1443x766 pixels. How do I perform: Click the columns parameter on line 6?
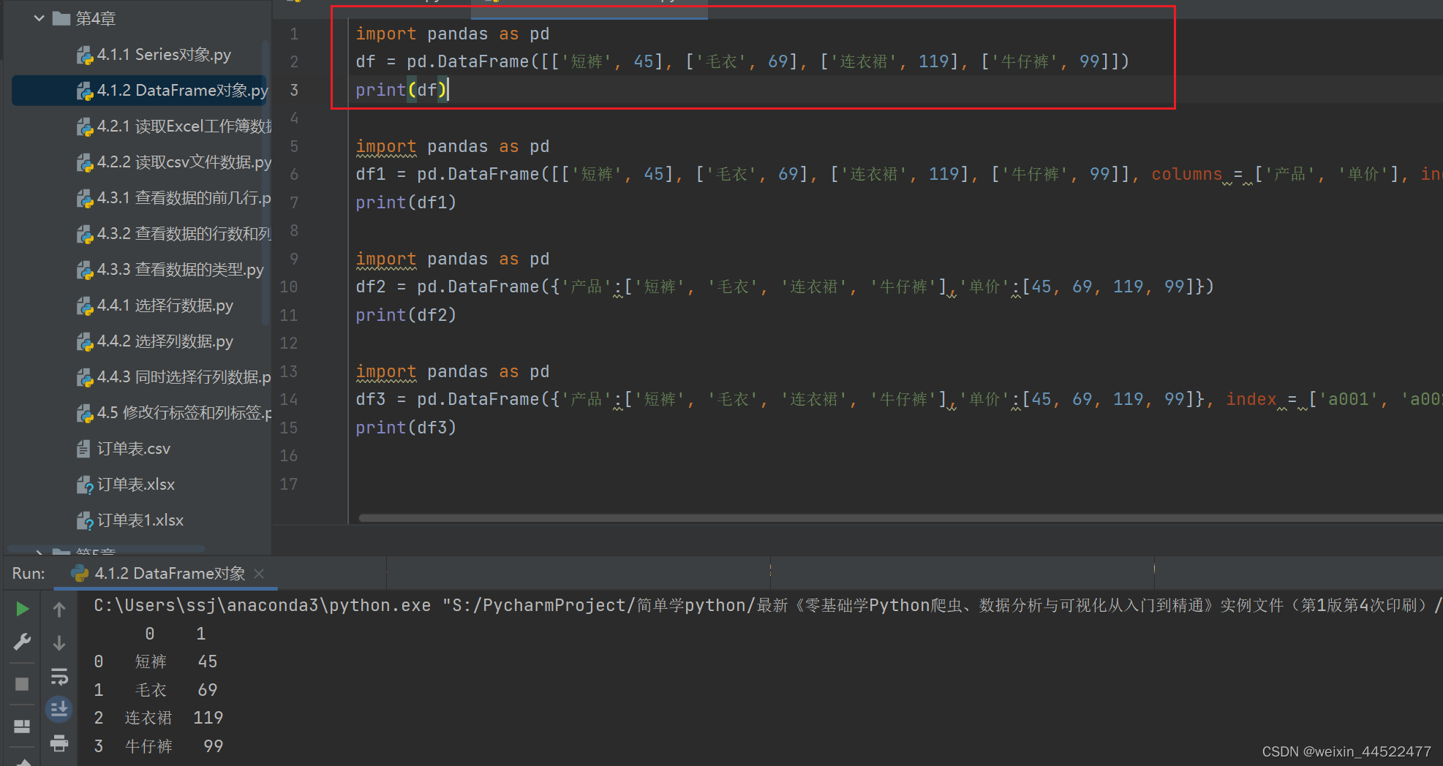click(1186, 174)
